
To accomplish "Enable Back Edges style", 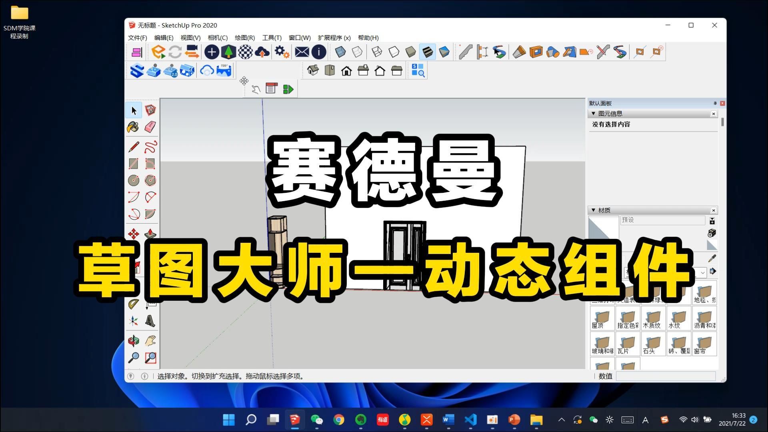I will click(x=357, y=52).
